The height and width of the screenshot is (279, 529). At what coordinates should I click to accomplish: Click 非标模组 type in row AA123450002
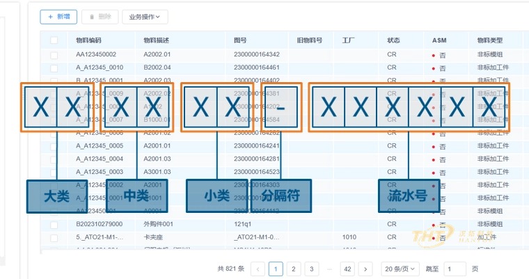coord(490,54)
